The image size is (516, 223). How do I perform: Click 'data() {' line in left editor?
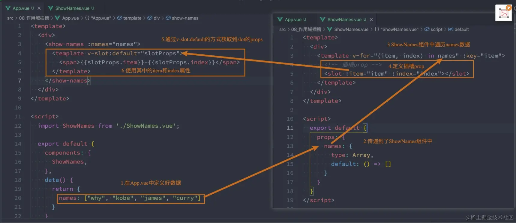[x=59, y=180]
